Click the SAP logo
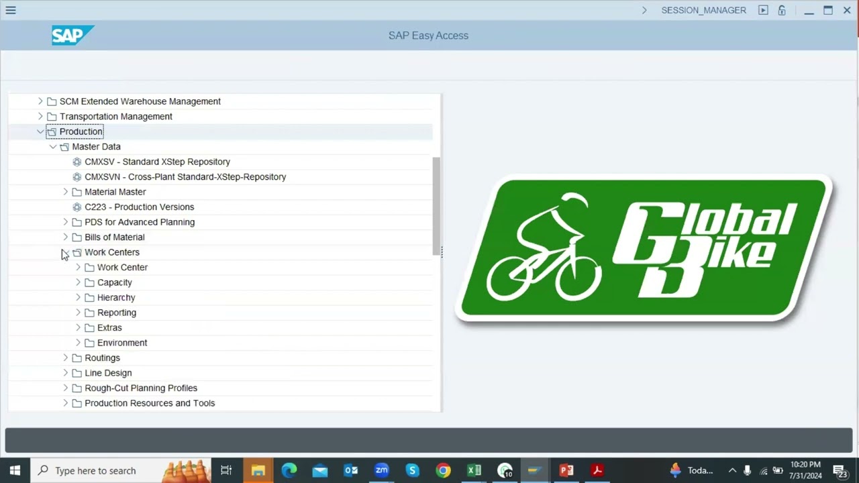The width and height of the screenshot is (859, 483). click(x=72, y=36)
